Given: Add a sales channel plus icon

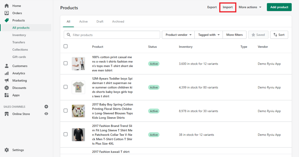Looking at the screenshot, I should [46, 107].
